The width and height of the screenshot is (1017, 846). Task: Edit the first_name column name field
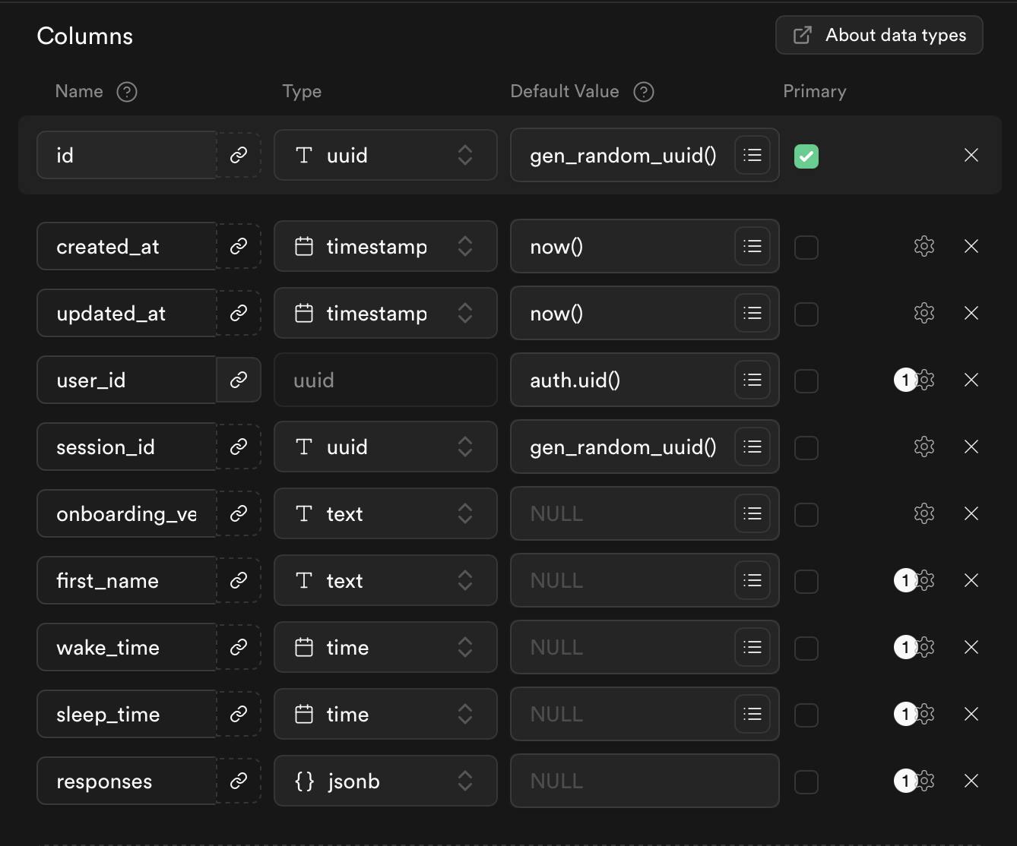pyautogui.click(x=126, y=580)
